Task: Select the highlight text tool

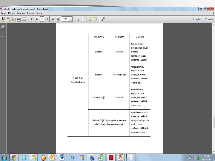Action: (x=96, y=19)
